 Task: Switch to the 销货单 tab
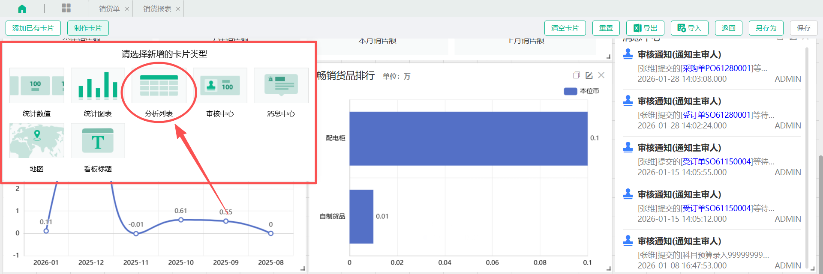coord(109,9)
